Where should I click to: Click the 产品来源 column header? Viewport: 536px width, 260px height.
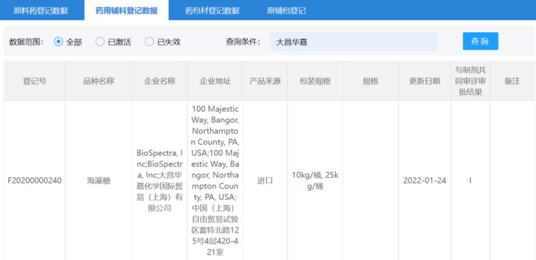pyautogui.click(x=265, y=81)
